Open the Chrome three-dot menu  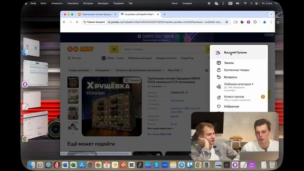click(271, 22)
